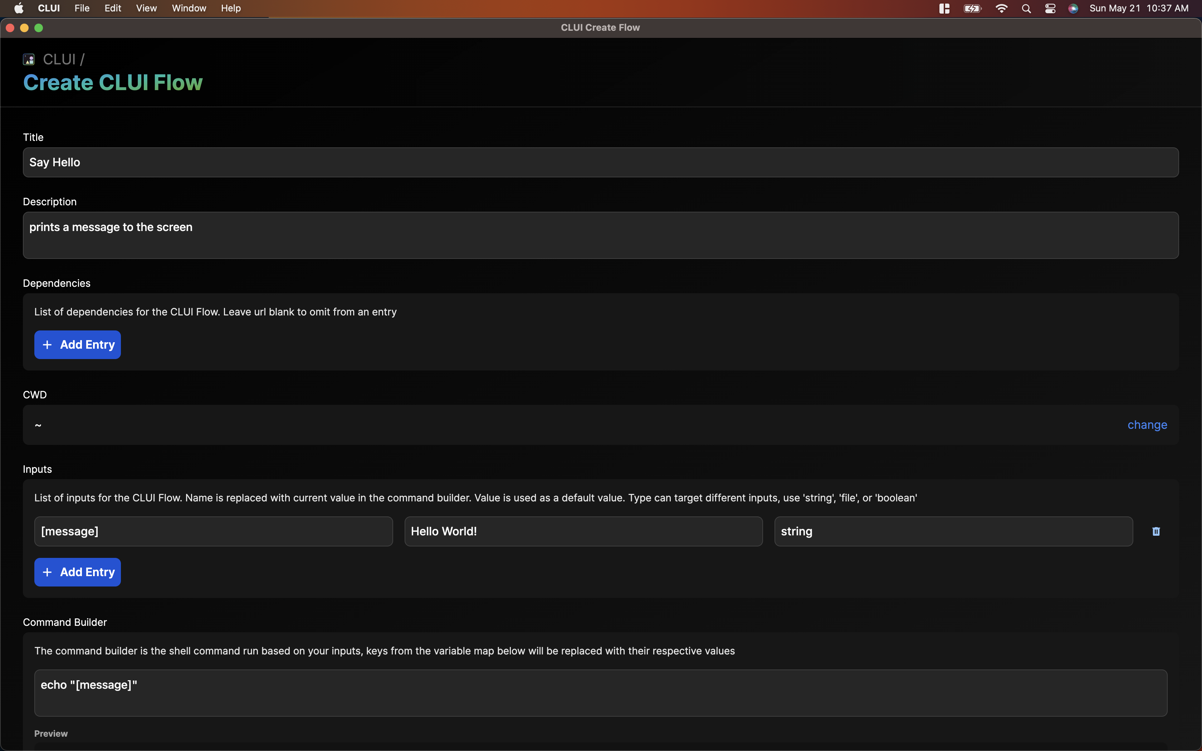This screenshot has width=1202, height=751.
Task: Open Spotlight search in menu bar
Action: click(1026, 9)
